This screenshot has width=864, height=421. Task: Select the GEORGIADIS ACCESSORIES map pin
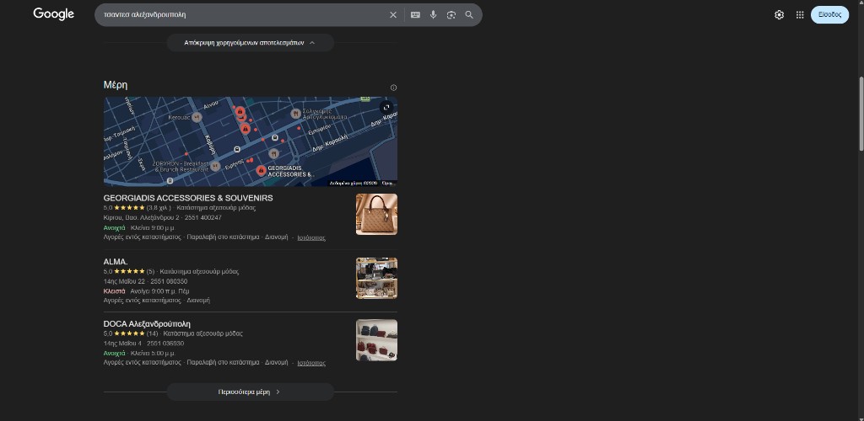click(x=262, y=170)
